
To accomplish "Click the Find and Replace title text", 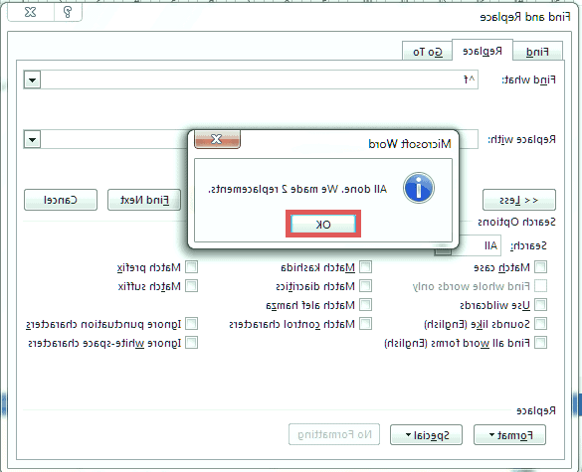I will [x=525, y=17].
